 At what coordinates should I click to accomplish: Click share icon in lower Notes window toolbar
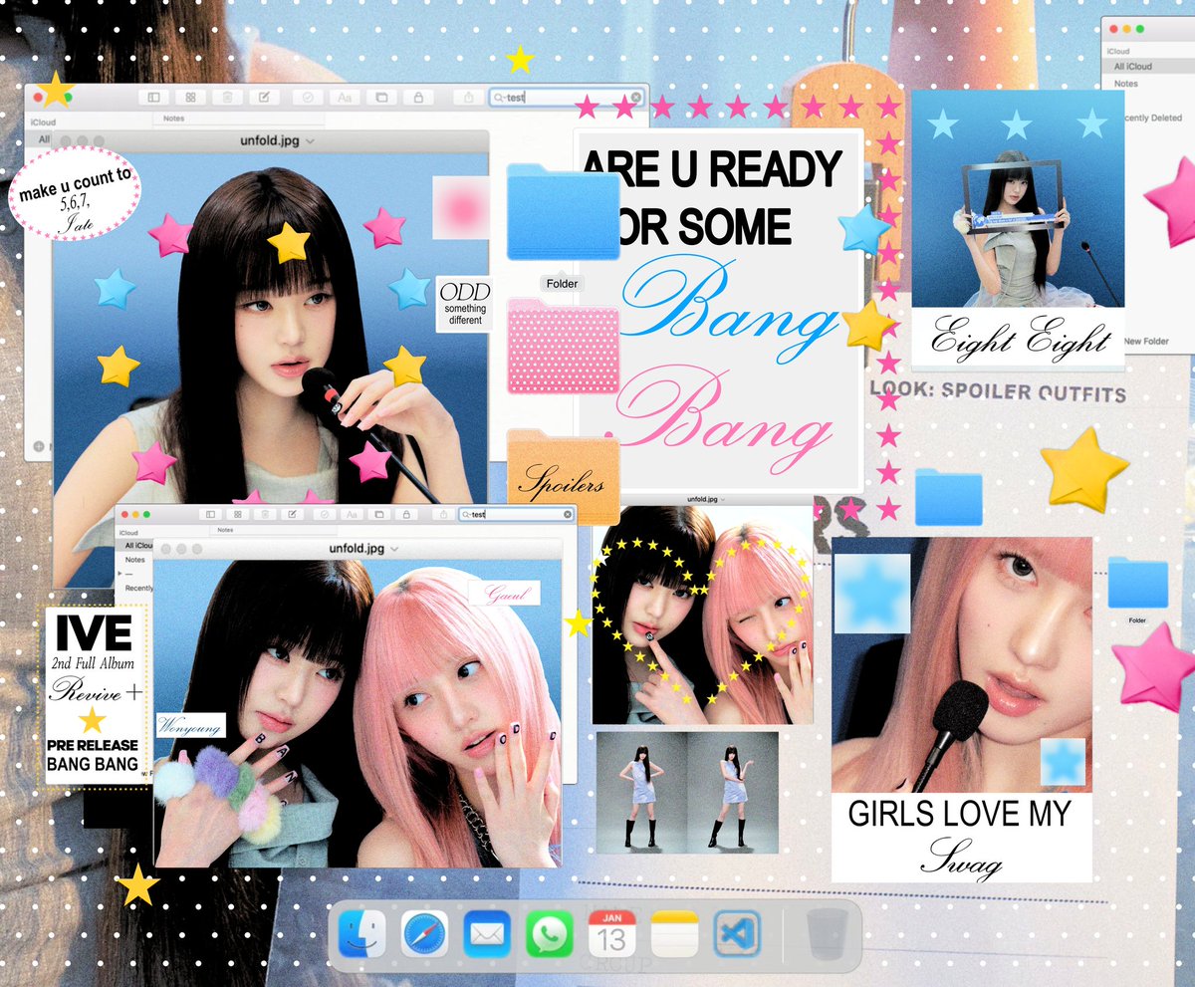click(442, 514)
